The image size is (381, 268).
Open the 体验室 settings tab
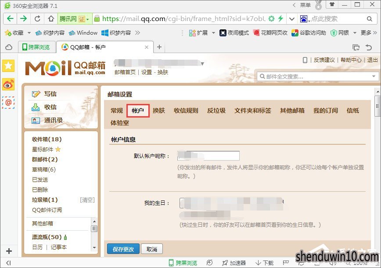[120, 123]
